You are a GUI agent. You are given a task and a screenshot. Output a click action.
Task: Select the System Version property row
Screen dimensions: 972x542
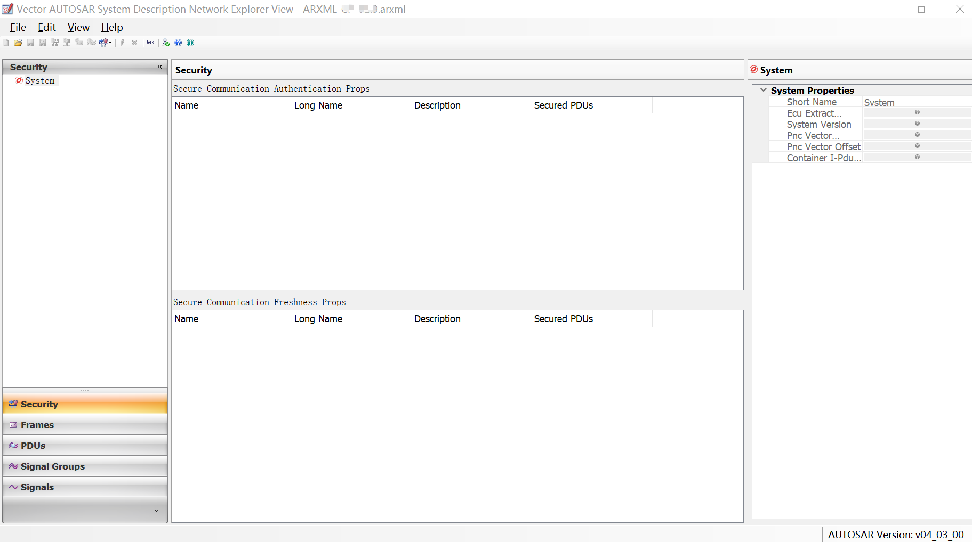(x=870, y=125)
